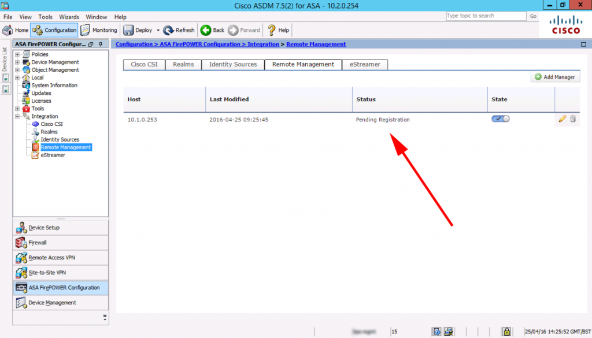The width and height of the screenshot is (592, 338).
Task: Switch to the eStreamer tab
Action: point(365,64)
